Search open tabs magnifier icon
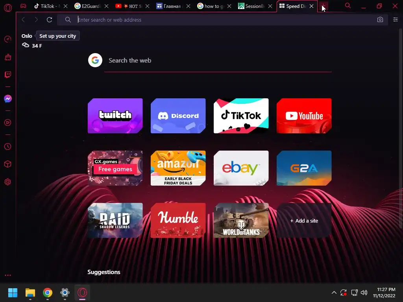Screen dimensions: 403x302 coord(348,6)
